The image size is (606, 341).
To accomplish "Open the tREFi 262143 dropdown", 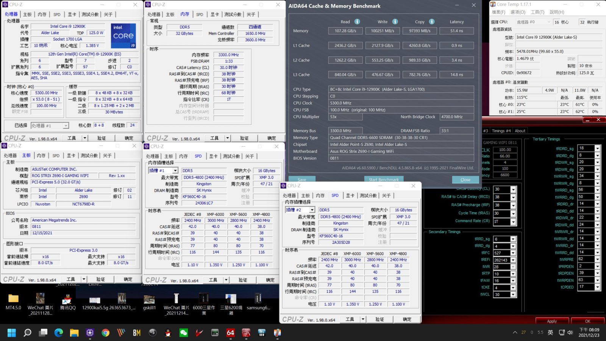I will click(513, 260).
